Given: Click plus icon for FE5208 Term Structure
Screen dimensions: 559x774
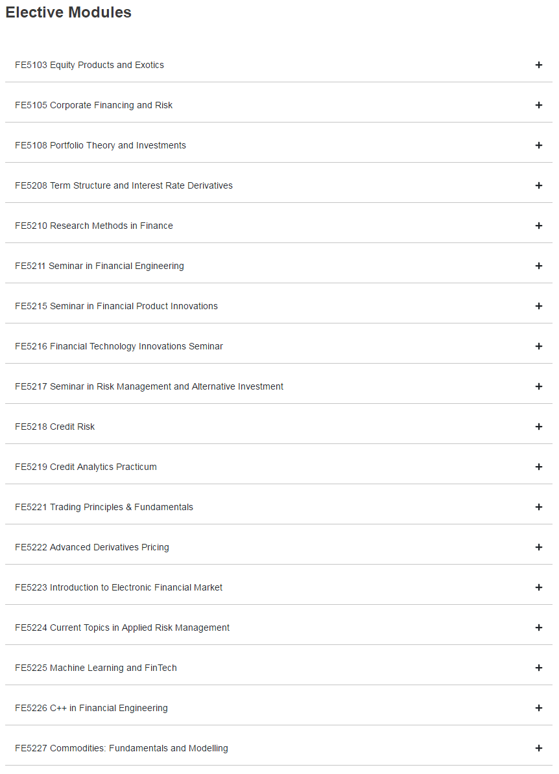Looking at the screenshot, I should (539, 185).
